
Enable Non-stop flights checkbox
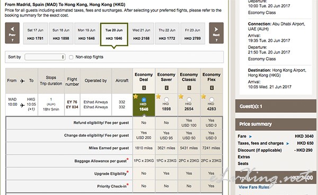point(71,57)
